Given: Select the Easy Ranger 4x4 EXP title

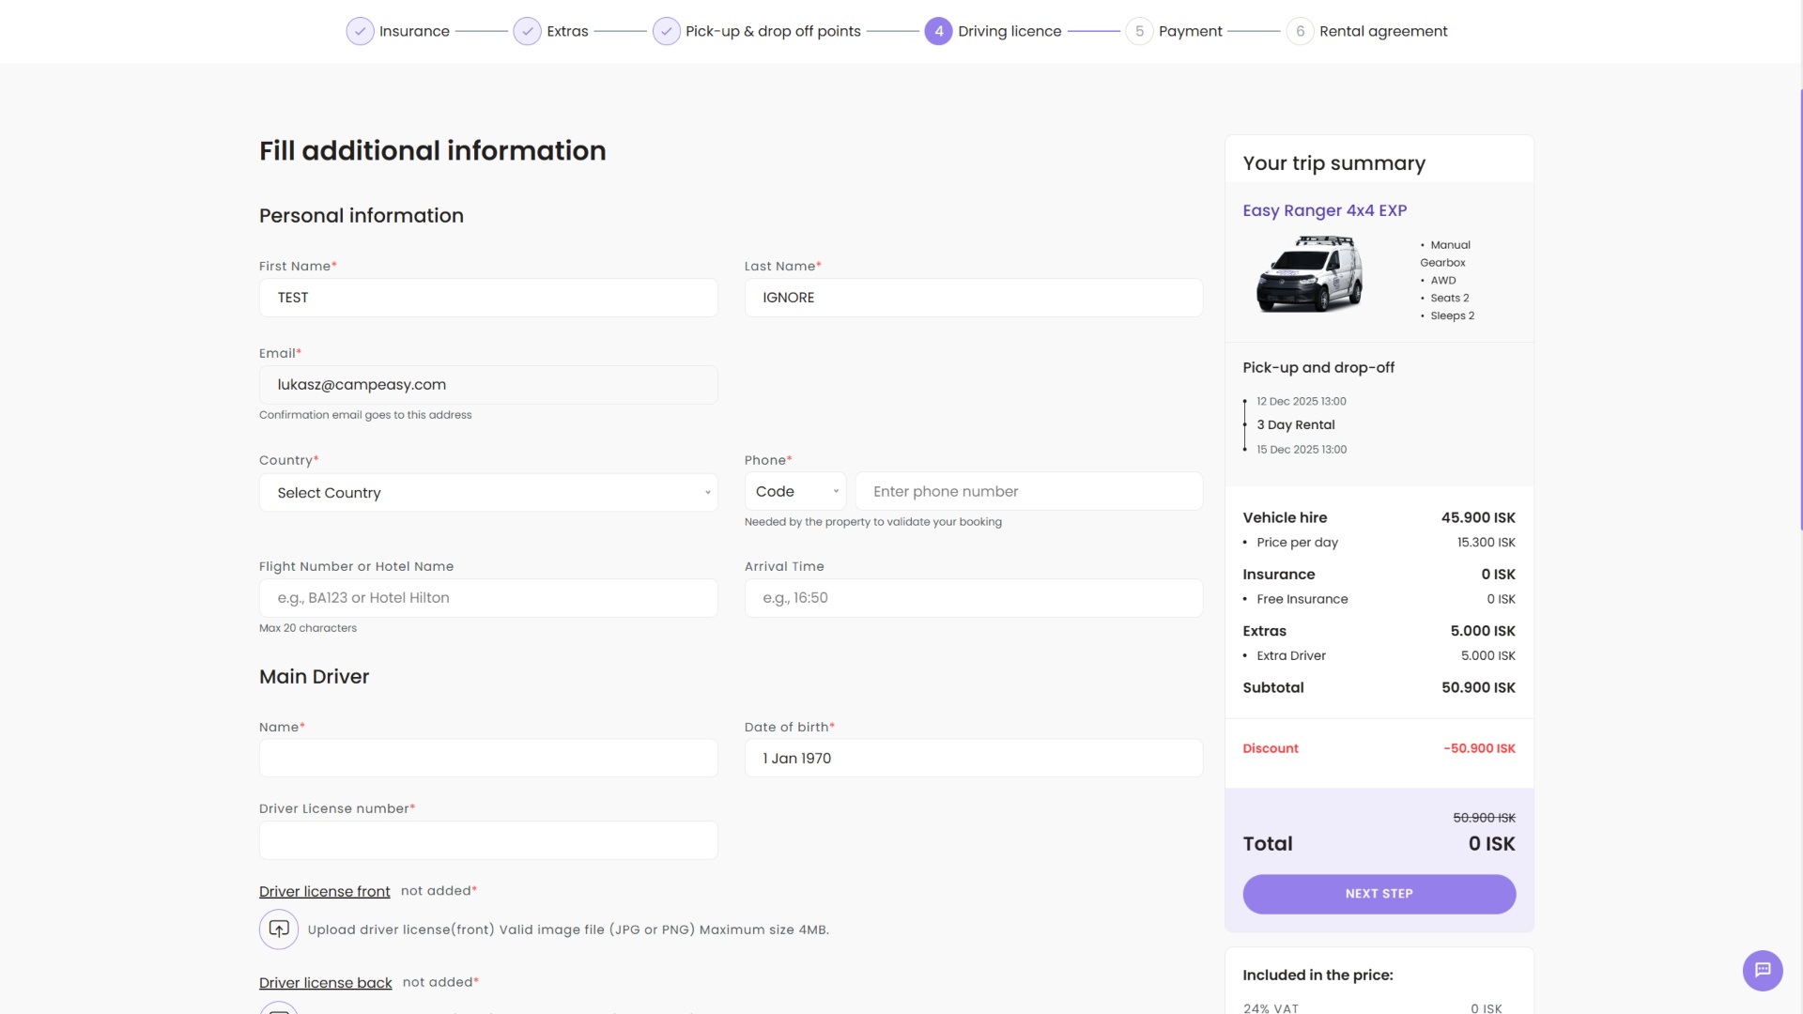Looking at the screenshot, I should [1324, 210].
